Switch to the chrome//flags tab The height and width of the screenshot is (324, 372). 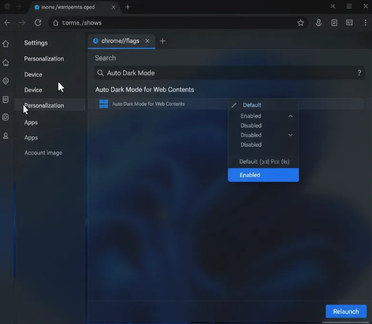click(120, 41)
